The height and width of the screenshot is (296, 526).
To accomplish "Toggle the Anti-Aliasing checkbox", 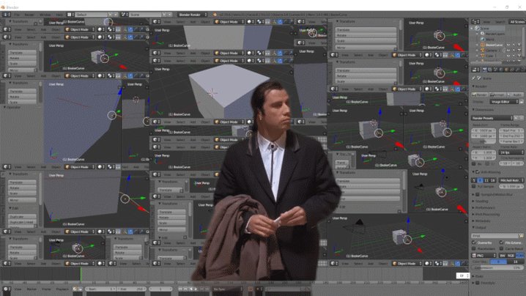I will click(x=478, y=172).
